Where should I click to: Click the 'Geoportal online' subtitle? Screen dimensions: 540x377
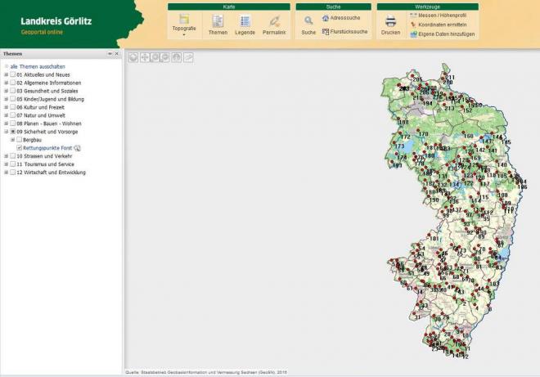pyautogui.click(x=42, y=32)
